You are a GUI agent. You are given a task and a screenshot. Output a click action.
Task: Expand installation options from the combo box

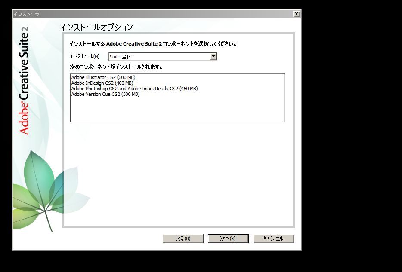214,56
